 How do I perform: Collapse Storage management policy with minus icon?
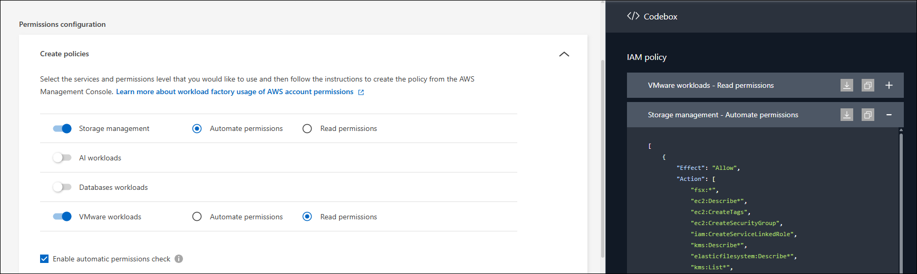click(x=889, y=115)
